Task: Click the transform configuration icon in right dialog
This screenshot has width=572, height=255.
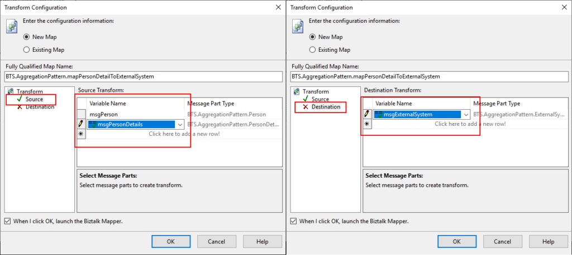Action: point(297,26)
